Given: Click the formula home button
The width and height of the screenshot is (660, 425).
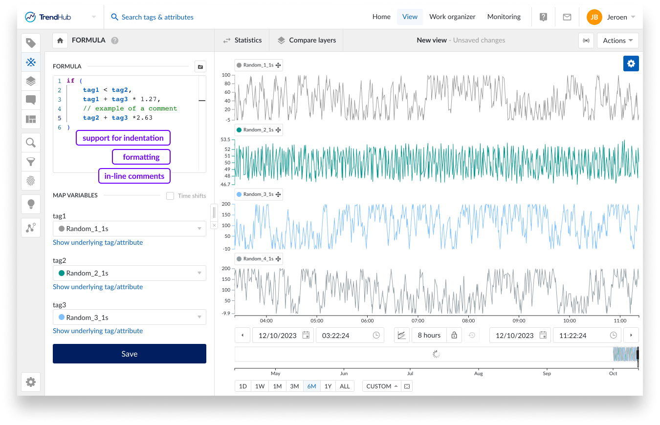Looking at the screenshot, I should click(60, 41).
